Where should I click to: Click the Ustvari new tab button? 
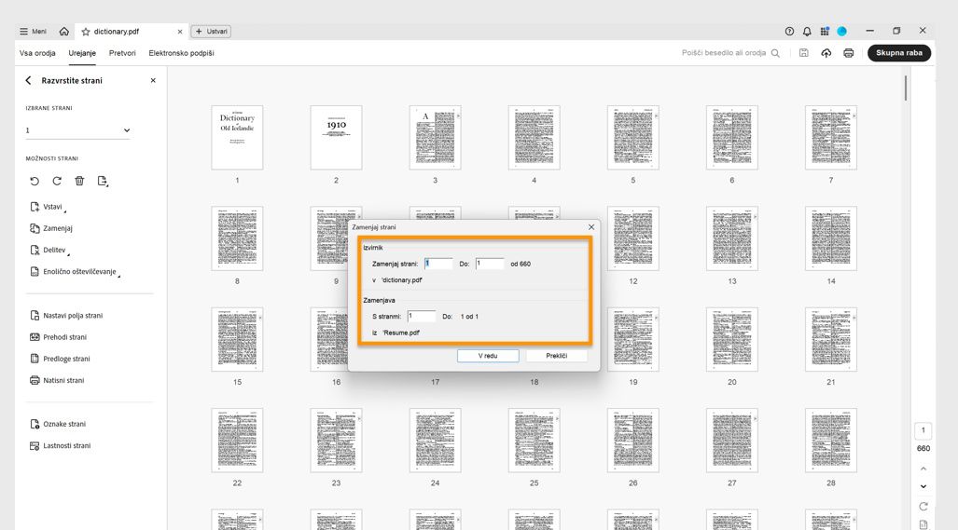[x=211, y=31]
